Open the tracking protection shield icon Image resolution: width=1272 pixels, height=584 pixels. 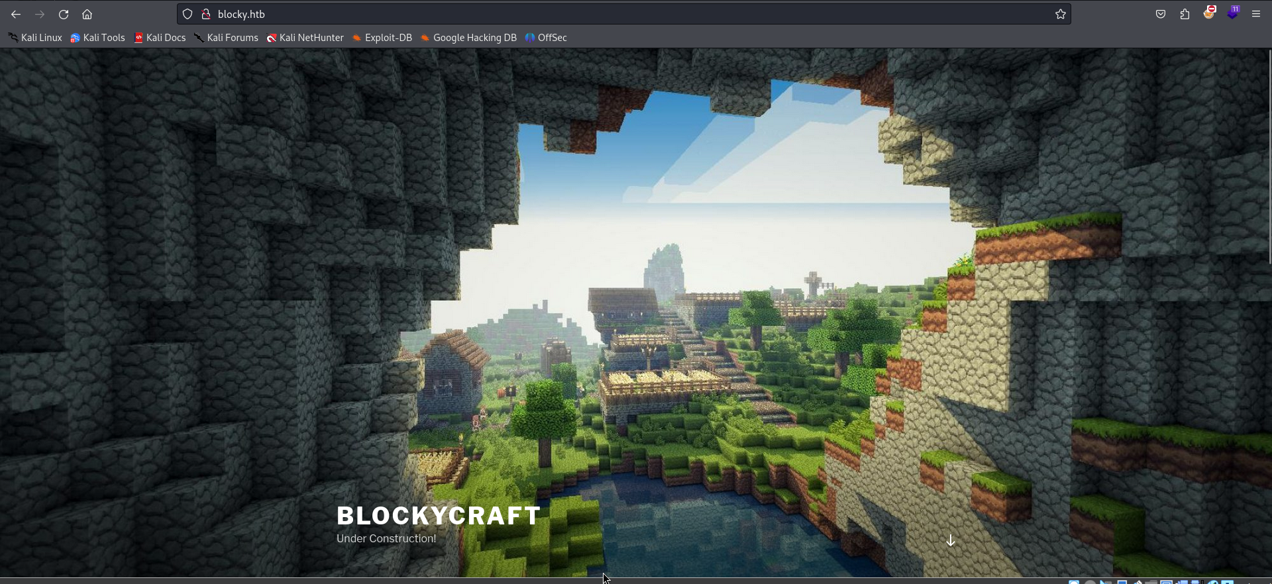pyautogui.click(x=187, y=14)
